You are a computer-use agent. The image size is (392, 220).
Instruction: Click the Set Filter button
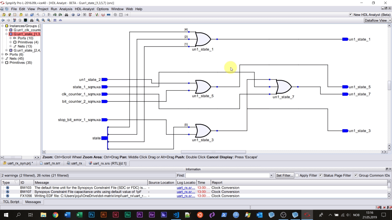point(284,175)
